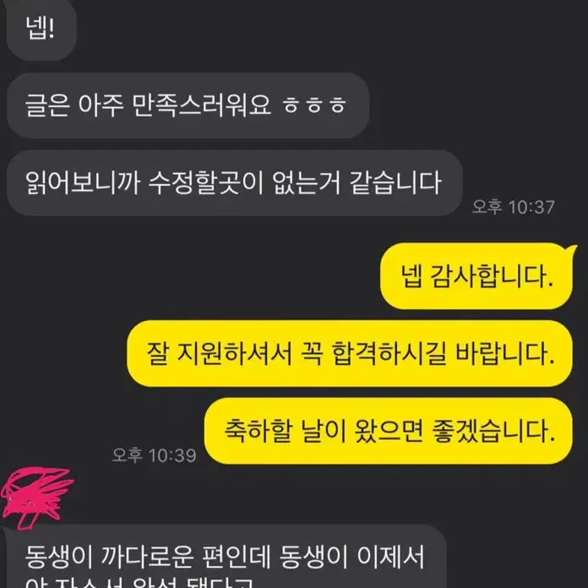Tap the word '합격하시길' in the yellow message
The image size is (588, 588).
389,354
